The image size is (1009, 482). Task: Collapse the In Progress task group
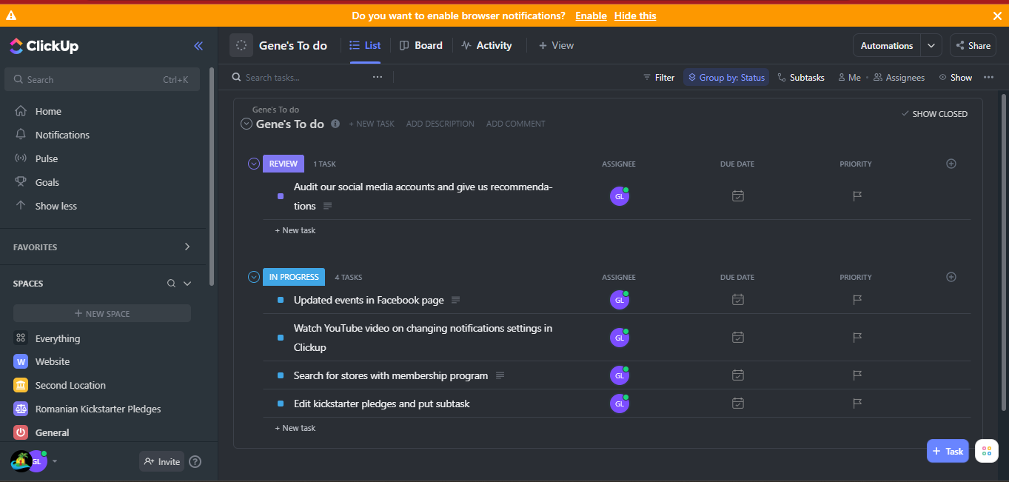point(254,277)
